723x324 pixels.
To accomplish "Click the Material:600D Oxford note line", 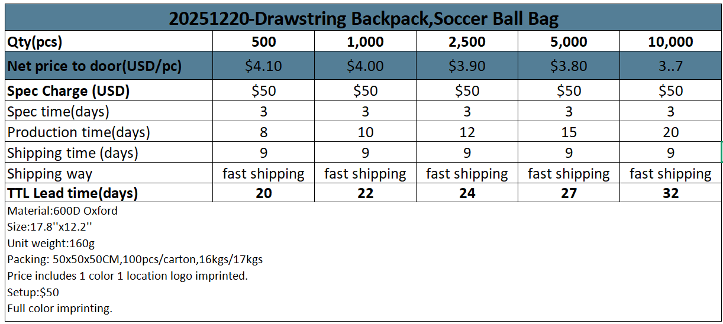I will [63, 211].
